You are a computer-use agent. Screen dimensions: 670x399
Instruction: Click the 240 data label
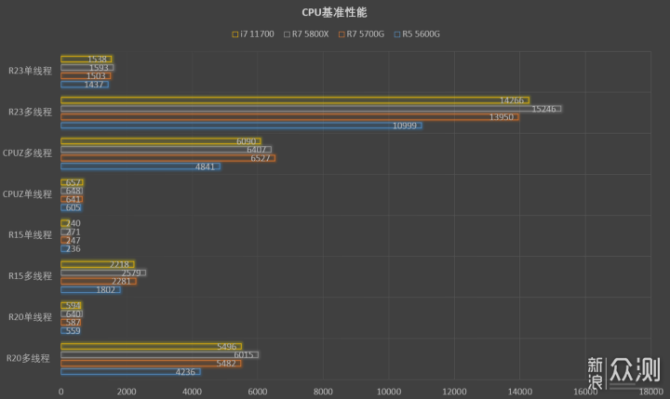pos(74,223)
